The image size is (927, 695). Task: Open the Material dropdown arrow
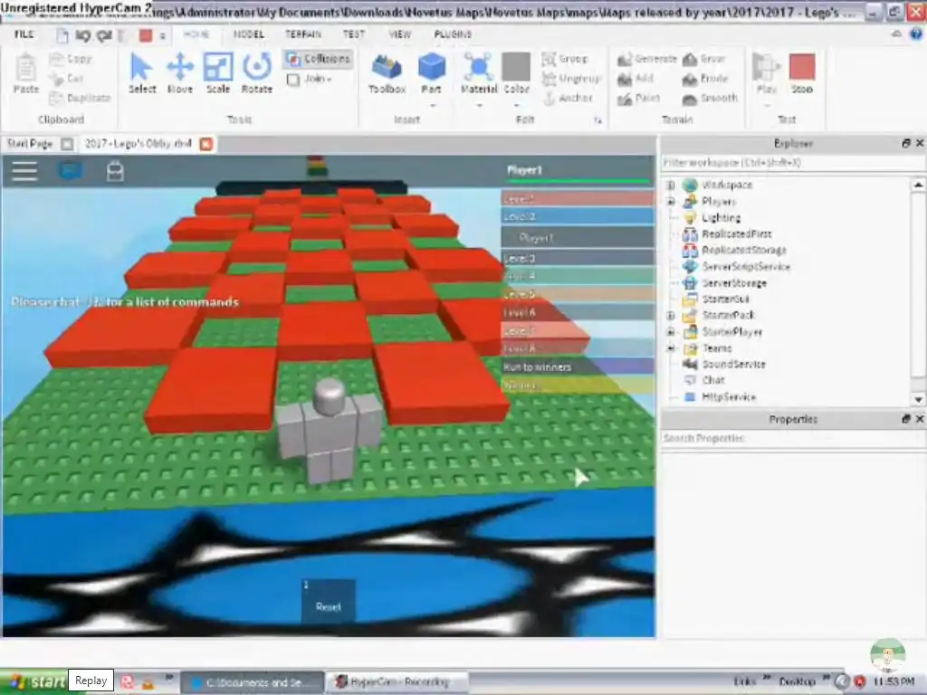479,106
